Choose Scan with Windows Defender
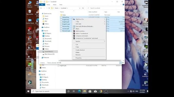174x97 pixels. tap(89, 26)
